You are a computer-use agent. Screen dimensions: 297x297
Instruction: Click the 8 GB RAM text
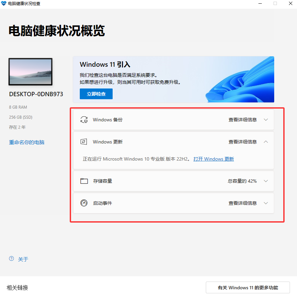click(x=18, y=107)
